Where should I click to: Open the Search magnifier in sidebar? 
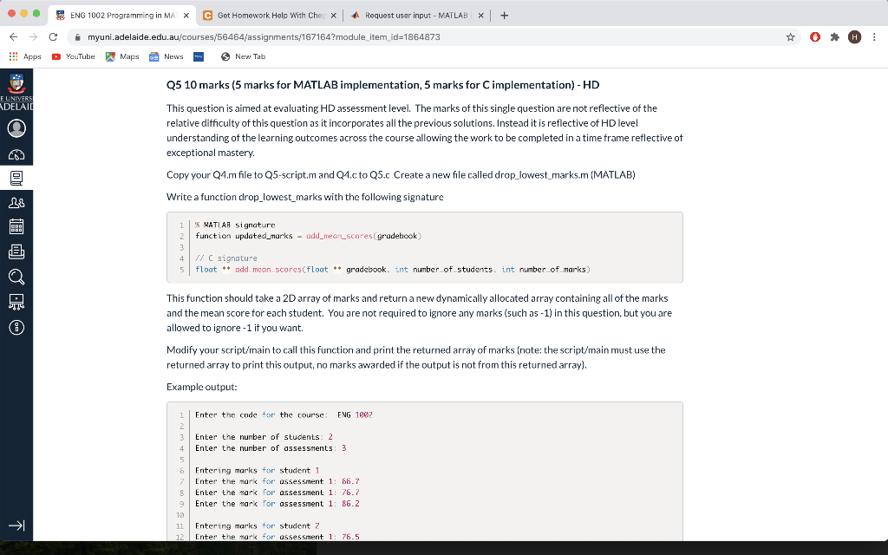click(x=16, y=277)
